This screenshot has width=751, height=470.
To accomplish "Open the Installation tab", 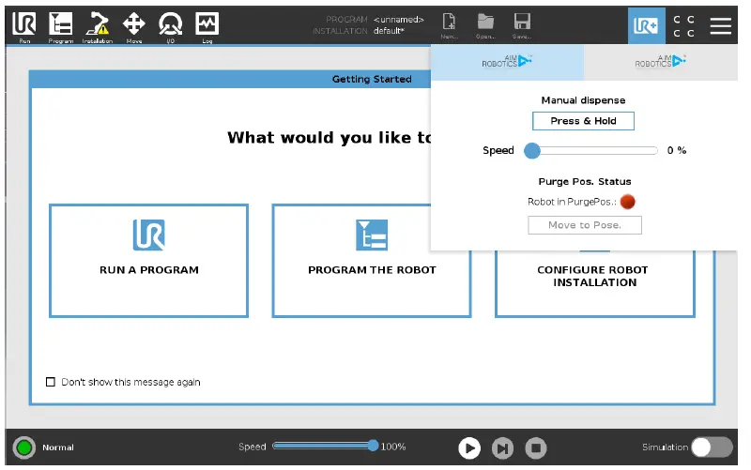I will 98,27.
